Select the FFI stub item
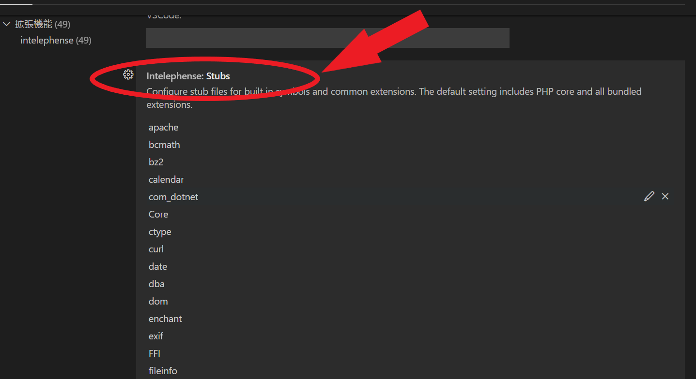 click(155, 353)
